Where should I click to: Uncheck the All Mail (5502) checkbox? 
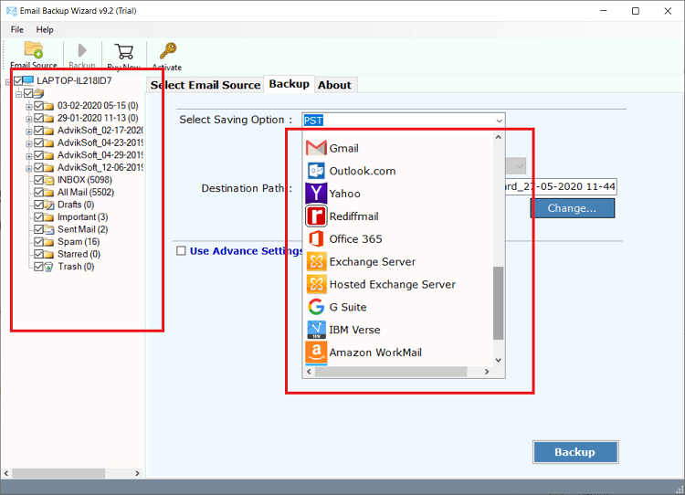click(38, 192)
